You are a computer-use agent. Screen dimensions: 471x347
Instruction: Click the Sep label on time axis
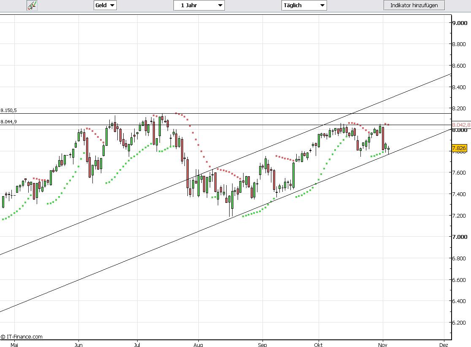click(262, 344)
